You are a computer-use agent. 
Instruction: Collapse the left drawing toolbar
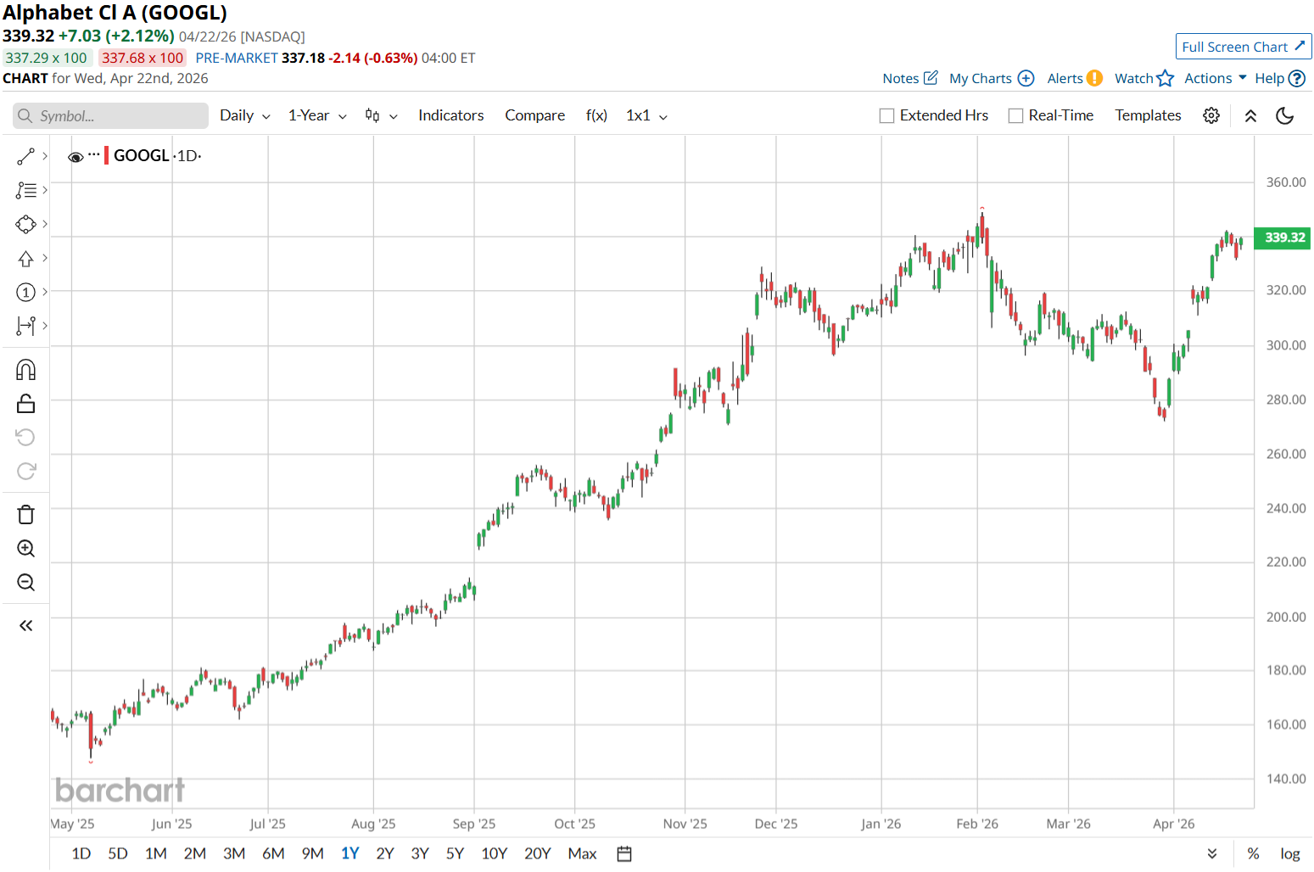(x=25, y=626)
